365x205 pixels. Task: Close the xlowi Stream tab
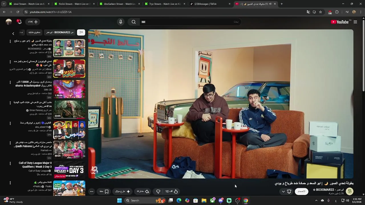pos(48,4)
